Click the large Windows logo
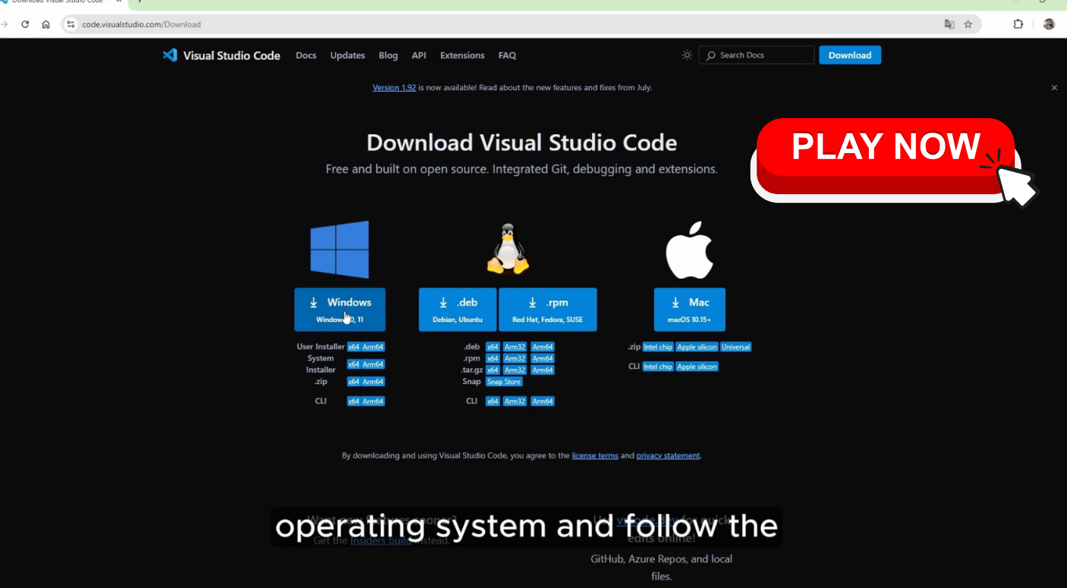1067x588 pixels. 339,249
